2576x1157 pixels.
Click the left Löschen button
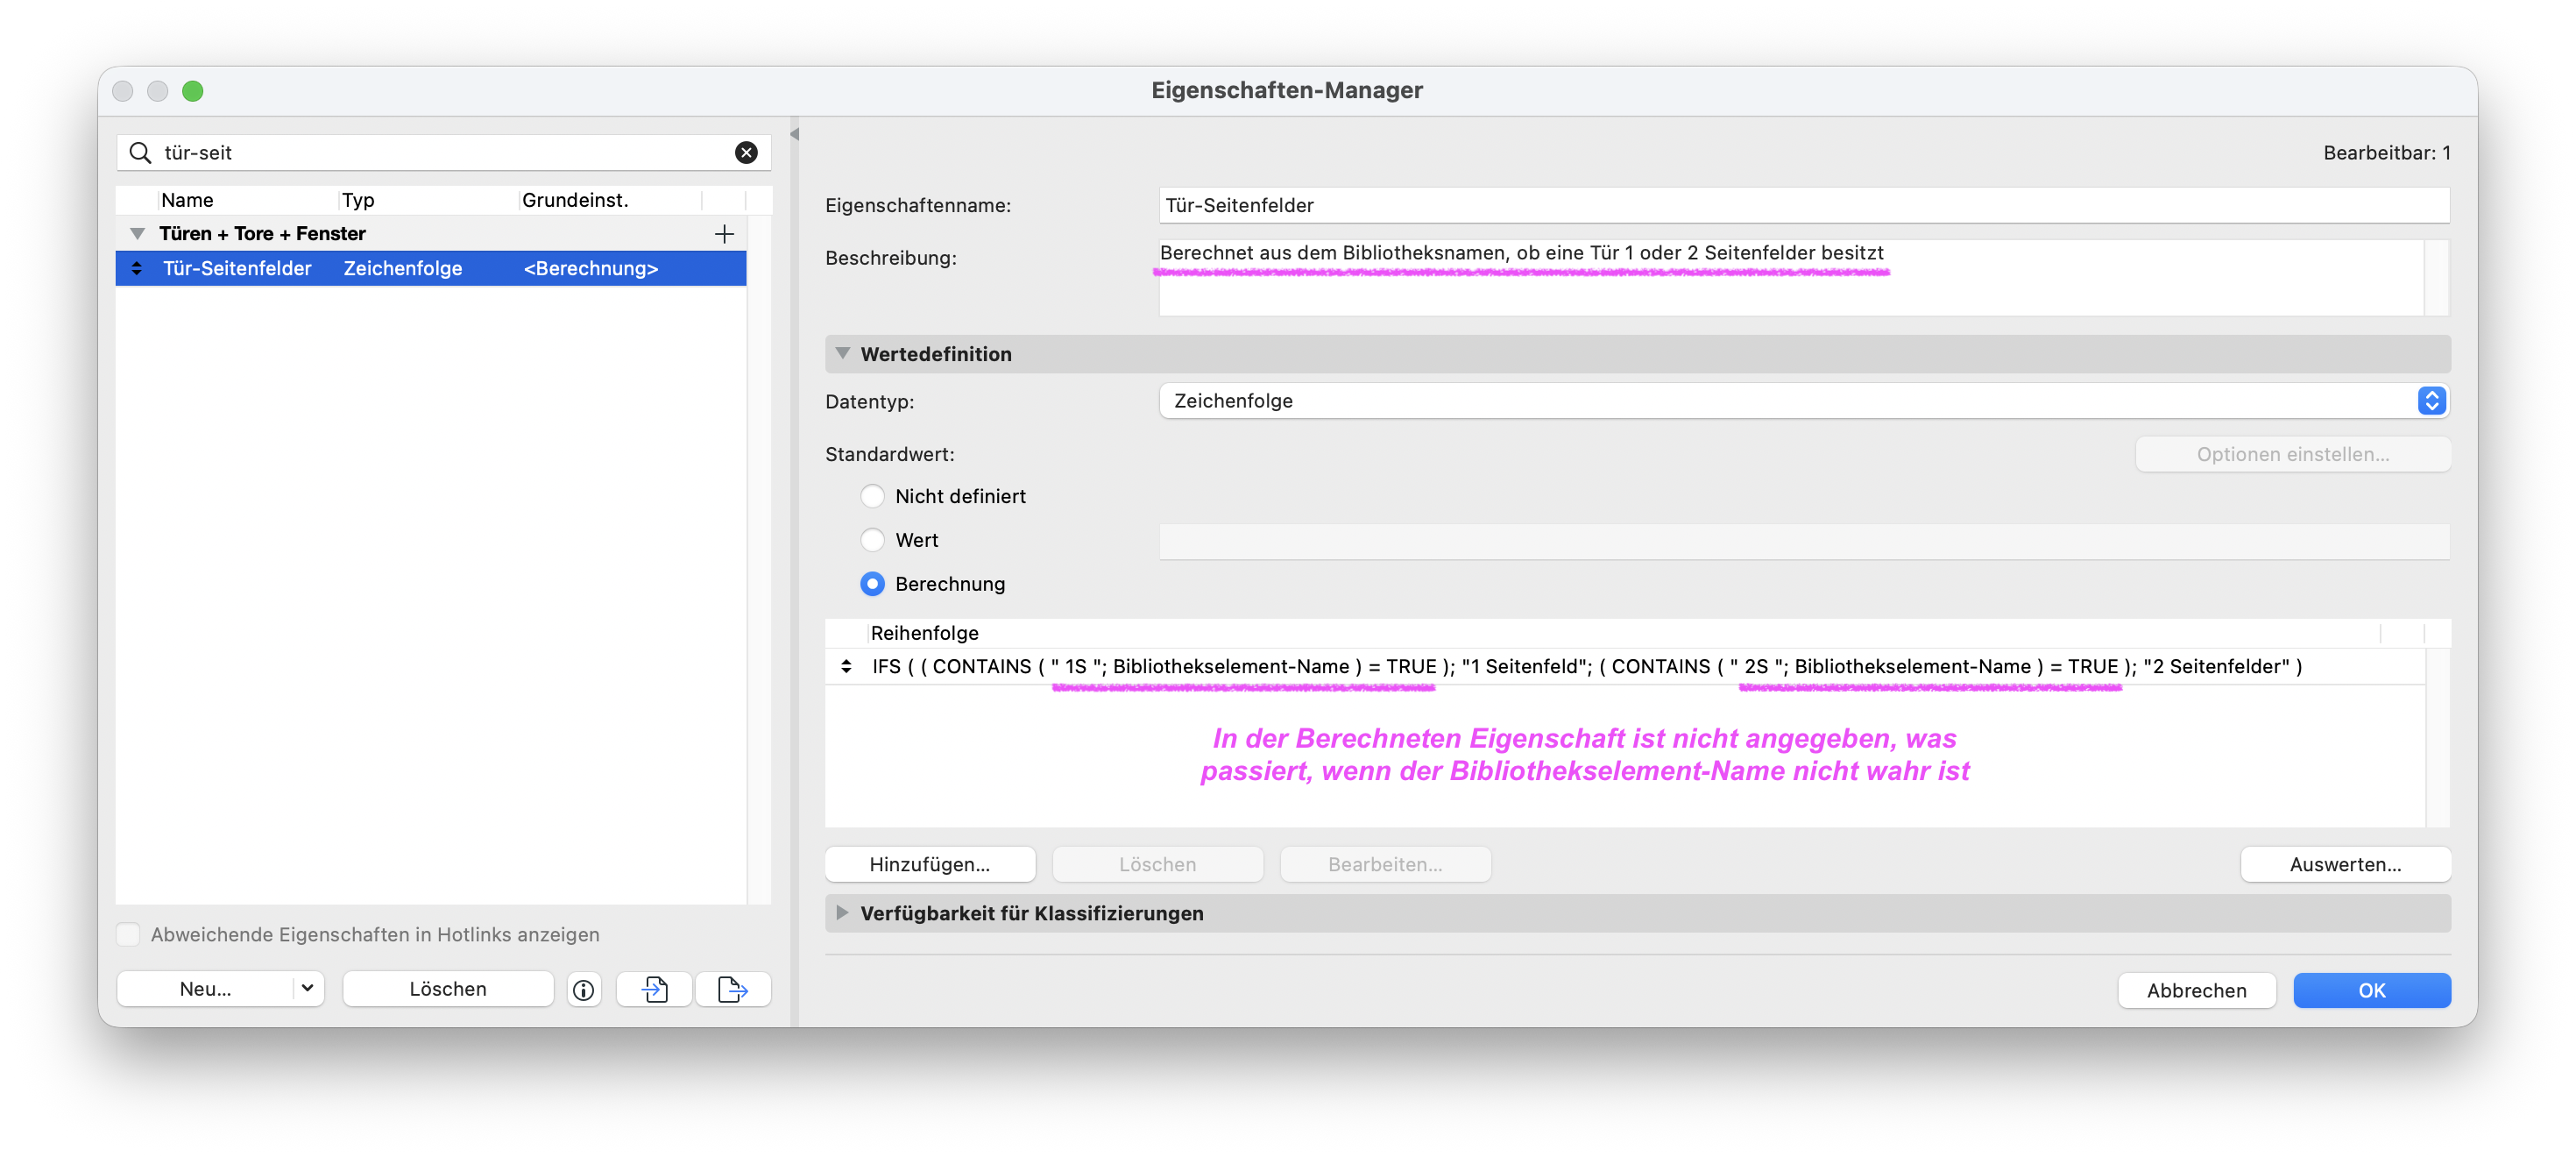[x=448, y=989]
